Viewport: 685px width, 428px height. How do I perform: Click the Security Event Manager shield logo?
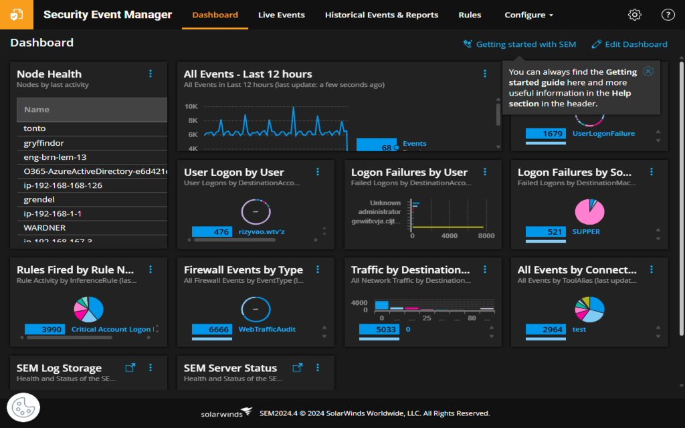[17, 15]
